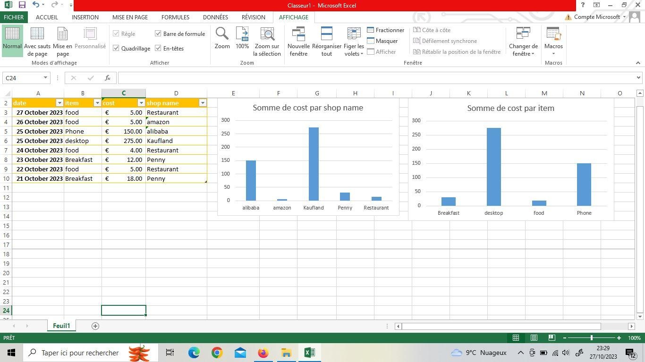Open Task View on taskbar

pyautogui.click(x=170, y=353)
